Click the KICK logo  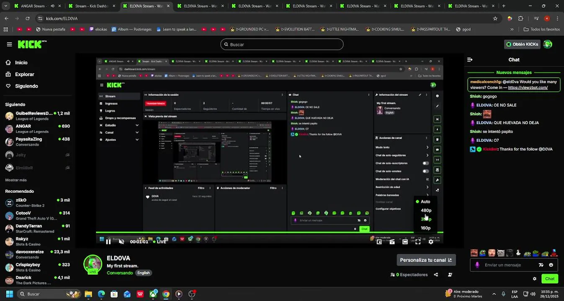32,44
